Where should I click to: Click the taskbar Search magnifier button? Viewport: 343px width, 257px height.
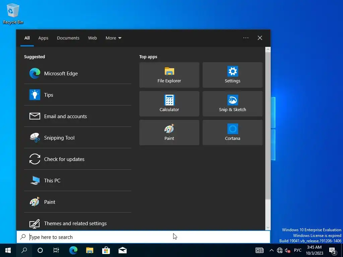[x=24, y=250]
